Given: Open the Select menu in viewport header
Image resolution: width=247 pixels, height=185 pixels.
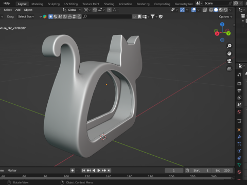Looking at the screenshot, I should tap(8, 10).
